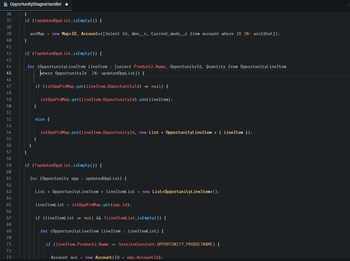350x261 pixels.
Task: Click line number 45 in the gutter
Action: 8,73
